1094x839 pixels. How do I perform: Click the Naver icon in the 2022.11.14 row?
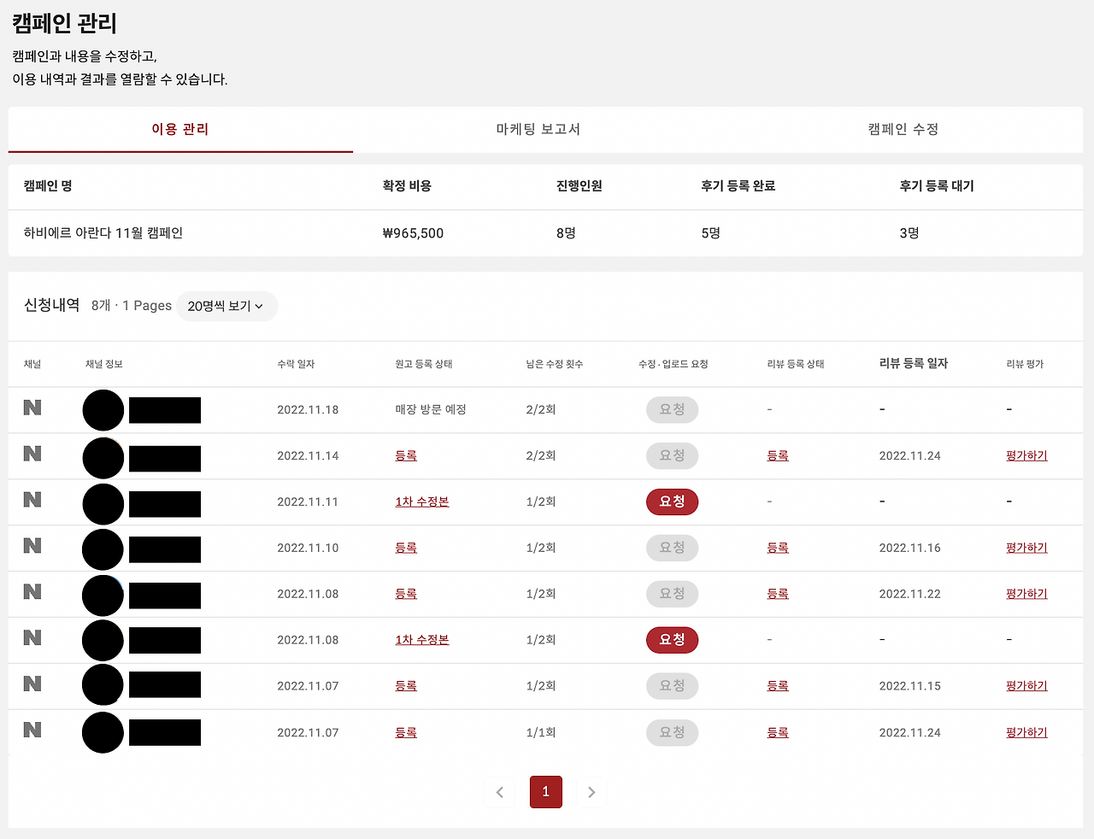32,455
